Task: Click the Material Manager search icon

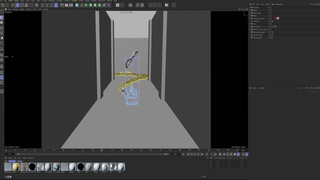Action: [x=208, y=158]
